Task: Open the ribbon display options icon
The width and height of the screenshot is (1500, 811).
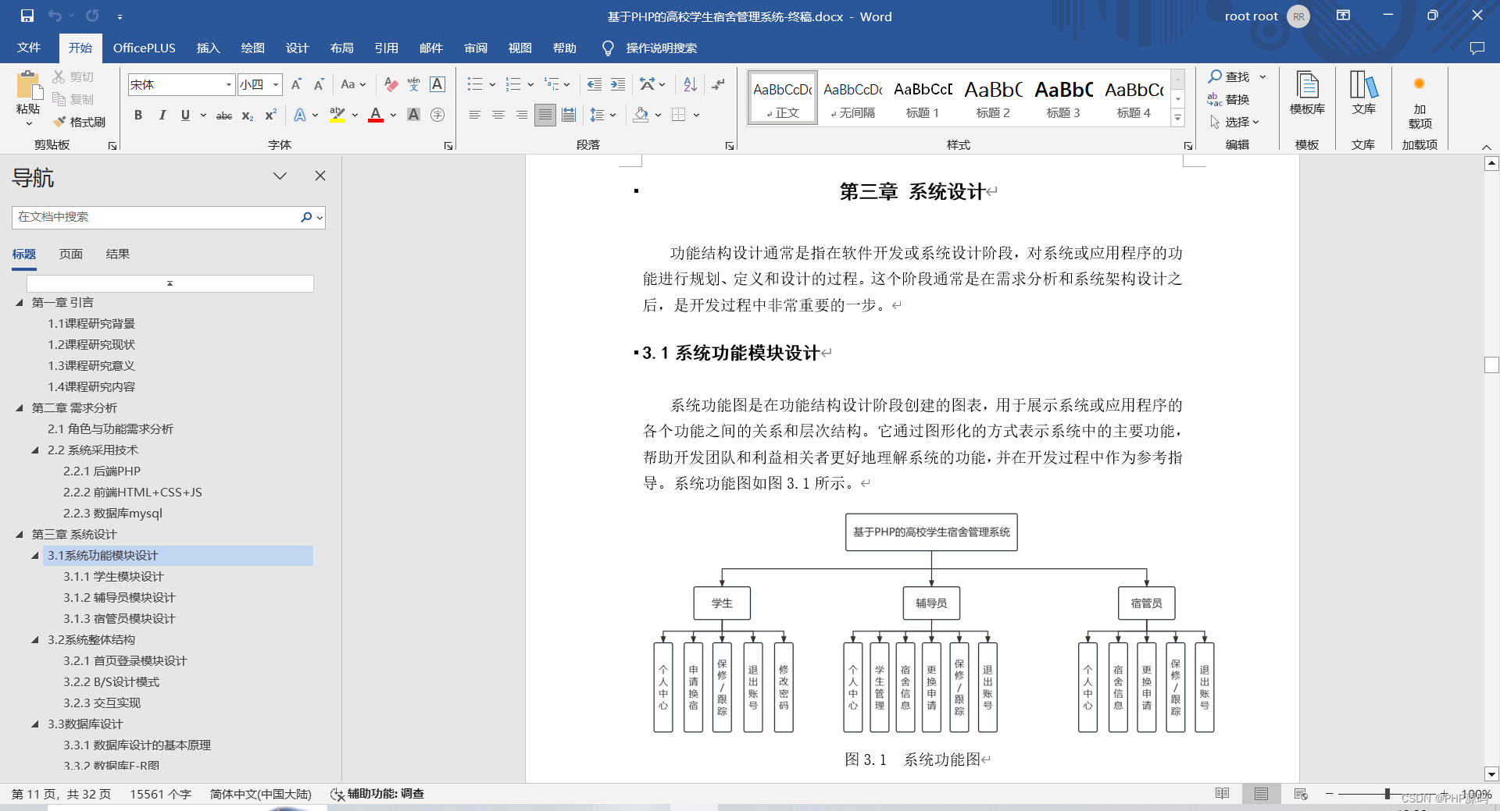Action: [x=1343, y=16]
